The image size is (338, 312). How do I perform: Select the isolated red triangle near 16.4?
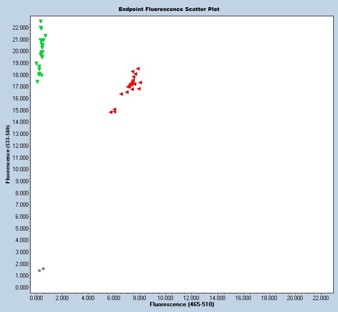pos(121,94)
